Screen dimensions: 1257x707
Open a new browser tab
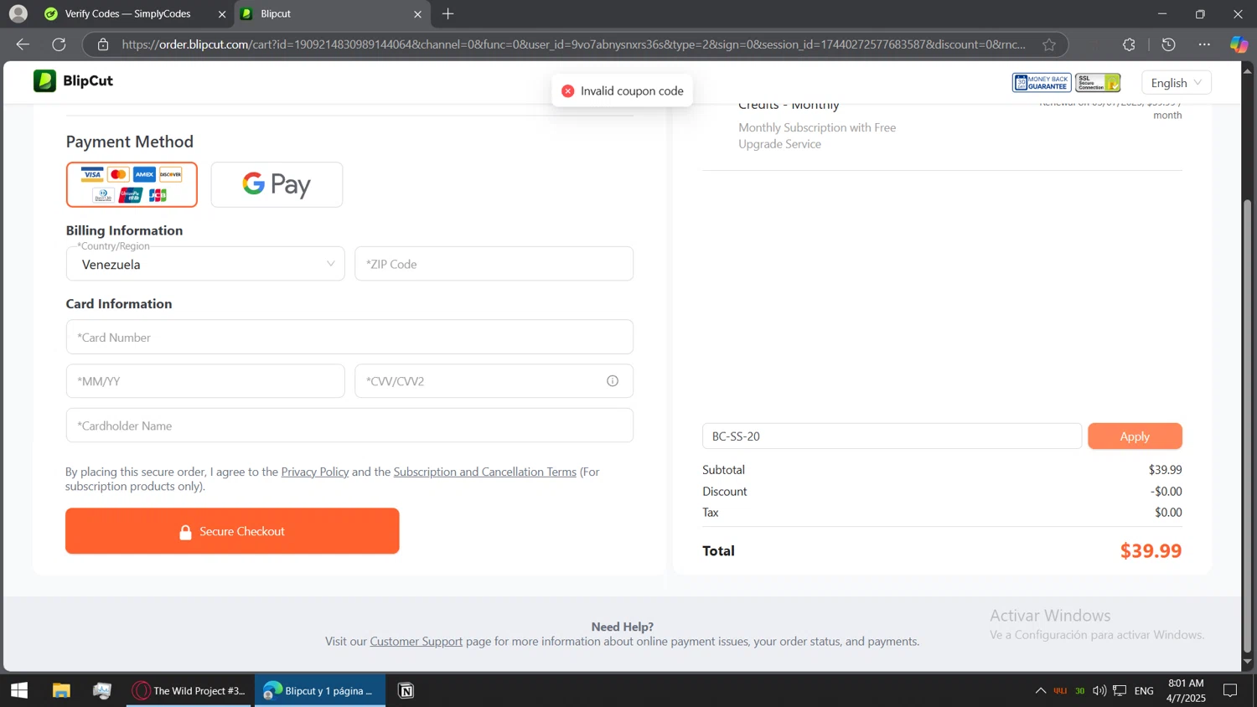pos(448,13)
